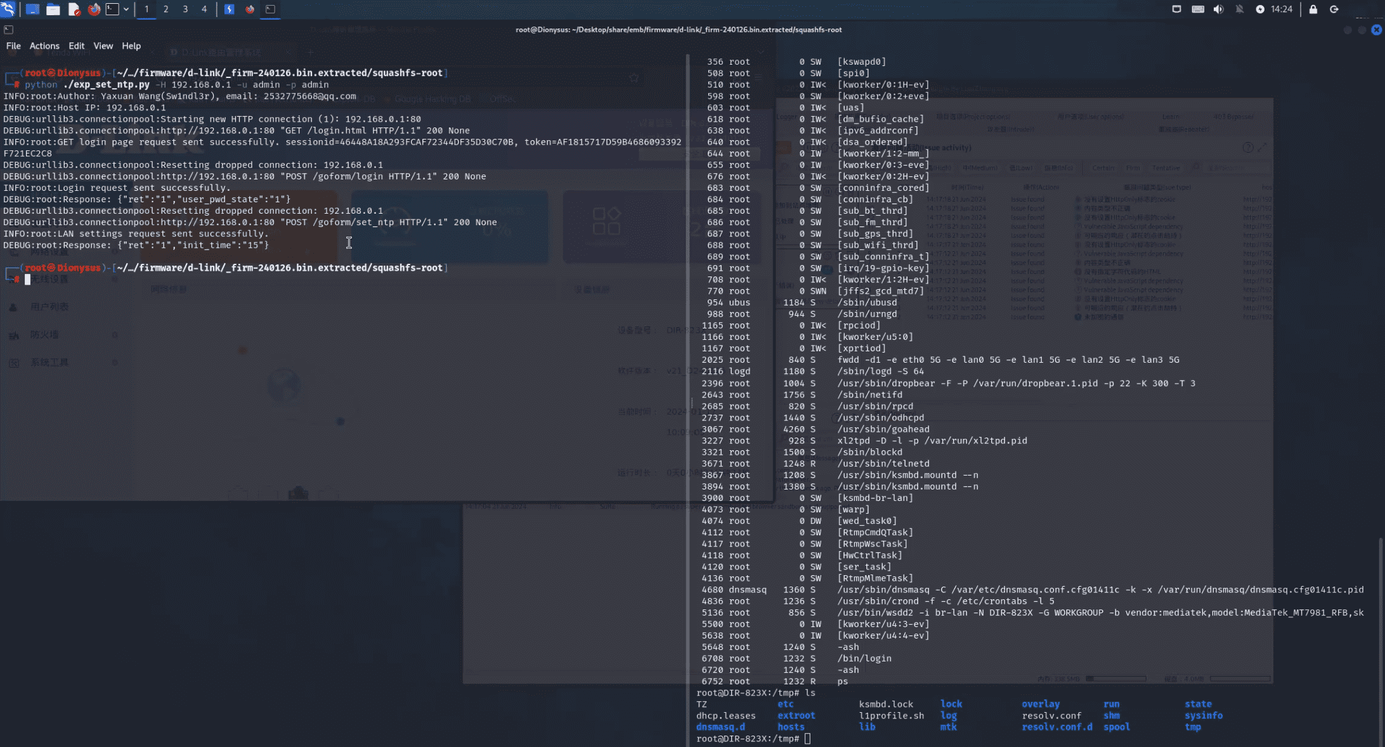
Task: Click the 'ksmbd.lock' file name
Action: 886,704
